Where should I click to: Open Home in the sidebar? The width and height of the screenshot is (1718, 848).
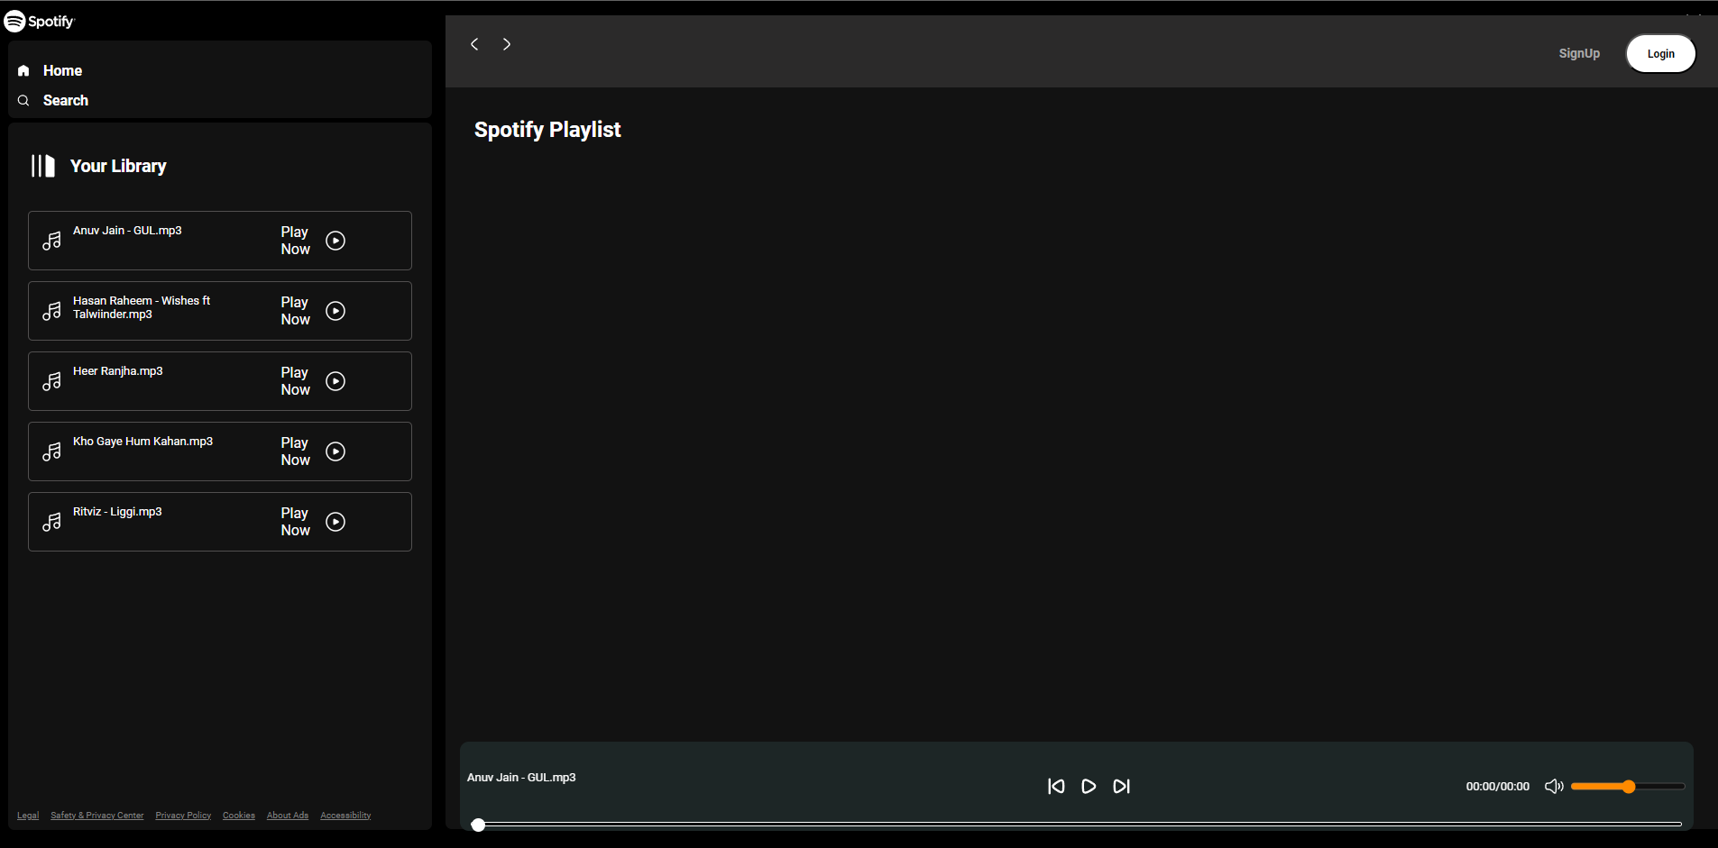pos(62,70)
